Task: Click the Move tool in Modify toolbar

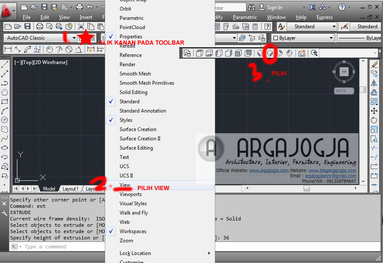Action: pyautogui.click(x=374, y=110)
